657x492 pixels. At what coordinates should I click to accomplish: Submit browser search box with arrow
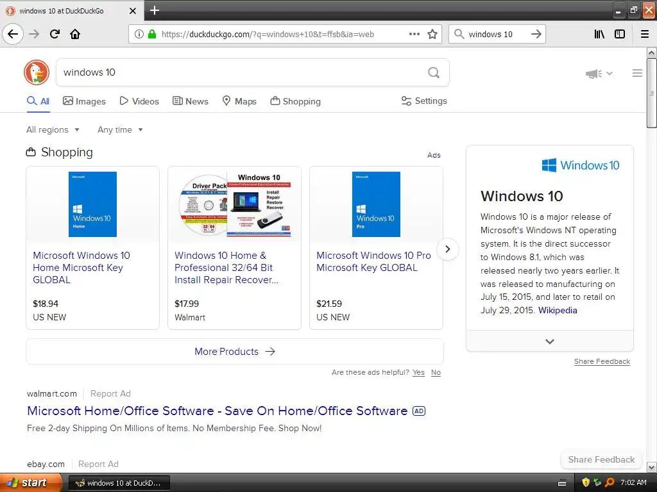[x=536, y=34]
